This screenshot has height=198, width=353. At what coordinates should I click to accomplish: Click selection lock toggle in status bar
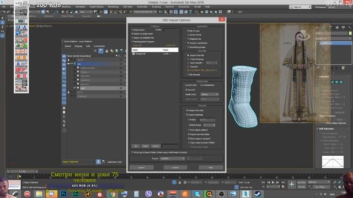pos(180,182)
